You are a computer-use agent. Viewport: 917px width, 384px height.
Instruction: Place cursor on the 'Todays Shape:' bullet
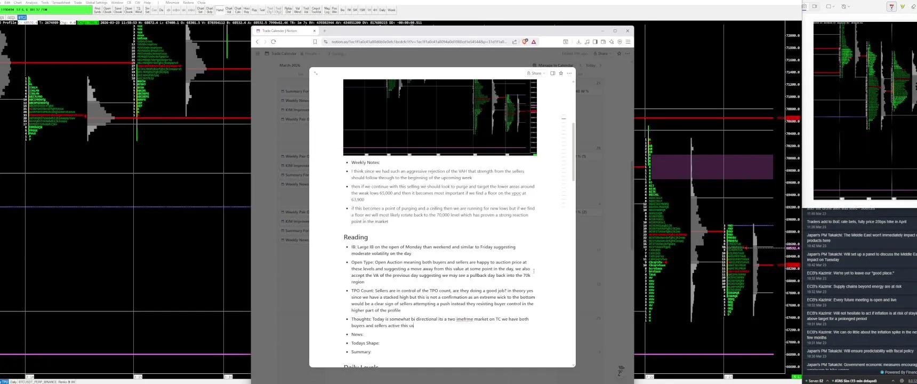[x=365, y=343]
